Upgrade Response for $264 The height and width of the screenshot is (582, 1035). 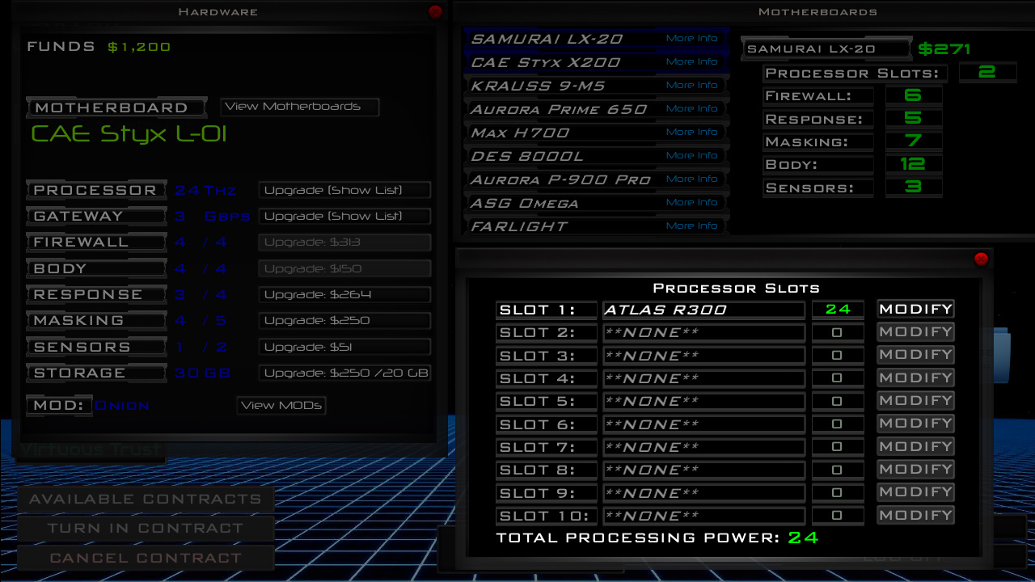tap(344, 294)
